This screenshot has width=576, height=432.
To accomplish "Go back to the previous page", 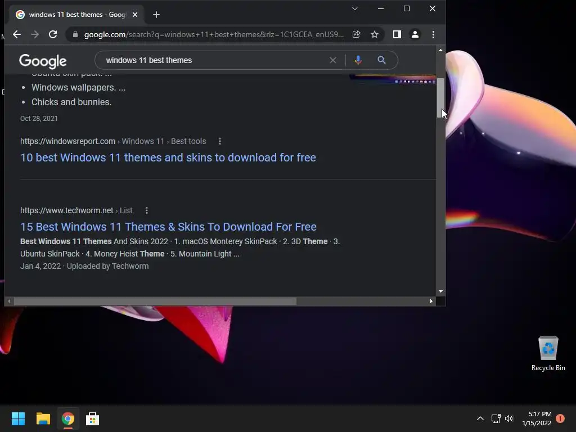I will 17,34.
